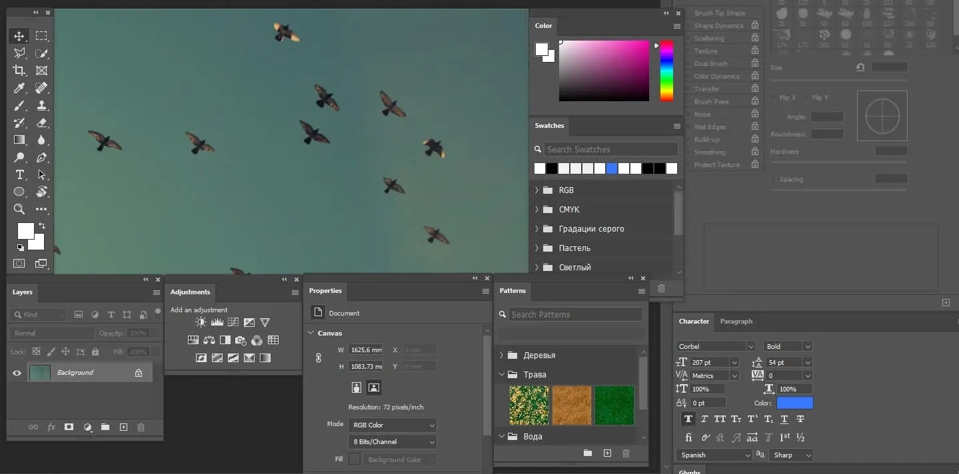
Task: Select the Crop tool
Action: pyautogui.click(x=19, y=71)
